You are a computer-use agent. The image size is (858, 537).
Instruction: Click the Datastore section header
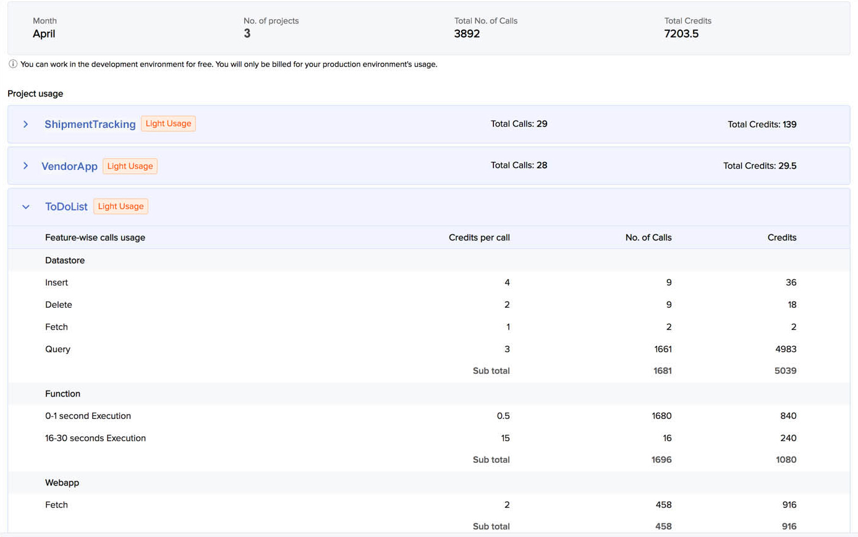65,260
